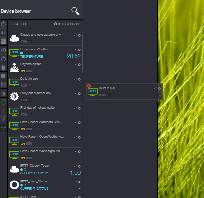Enable First day of holiday switch
The image size is (204, 198).
point(26,115)
